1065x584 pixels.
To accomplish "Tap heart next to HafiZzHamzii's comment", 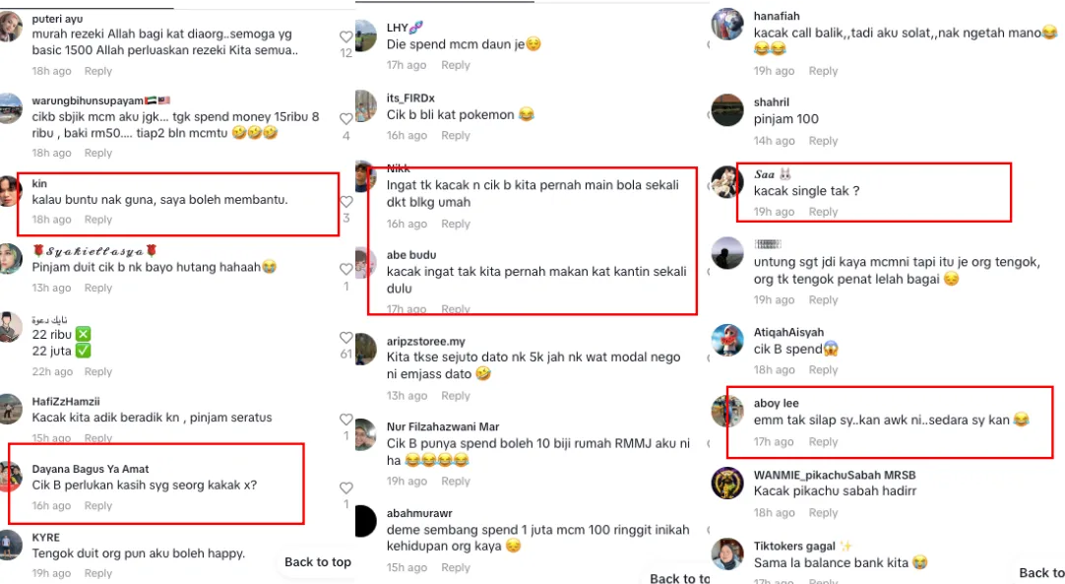I will tap(345, 420).
